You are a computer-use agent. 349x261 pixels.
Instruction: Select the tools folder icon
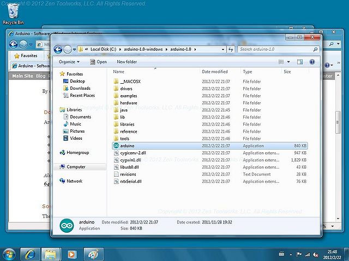[x=116, y=139]
